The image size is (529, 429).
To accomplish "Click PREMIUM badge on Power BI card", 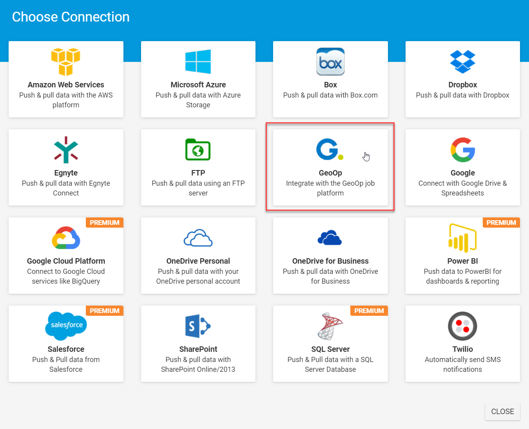I will pos(501,223).
